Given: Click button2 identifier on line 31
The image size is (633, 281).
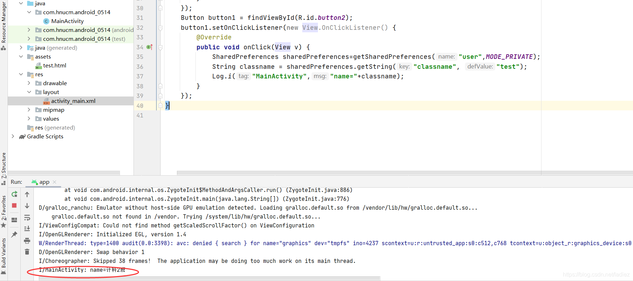Looking at the screenshot, I should 331,18.
